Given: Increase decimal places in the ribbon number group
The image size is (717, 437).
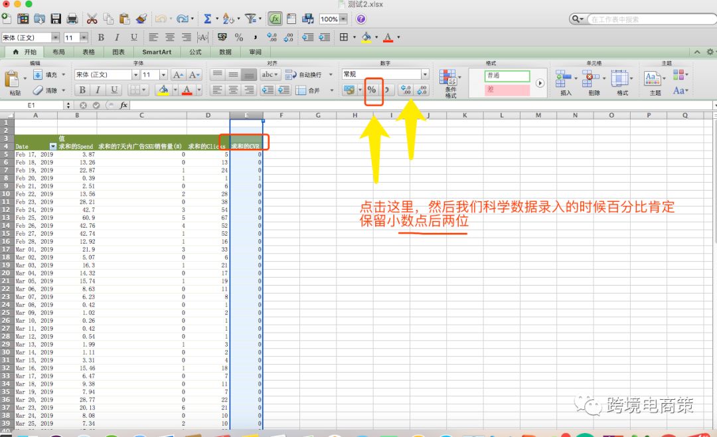Looking at the screenshot, I should coord(406,90).
